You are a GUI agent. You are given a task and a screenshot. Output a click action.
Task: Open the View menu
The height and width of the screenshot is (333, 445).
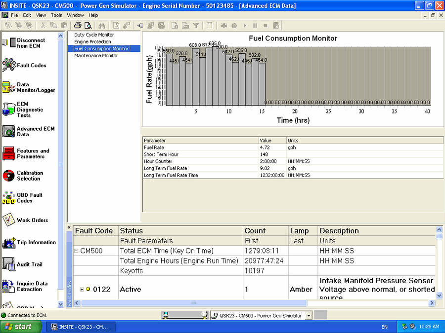[x=41, y=15]
